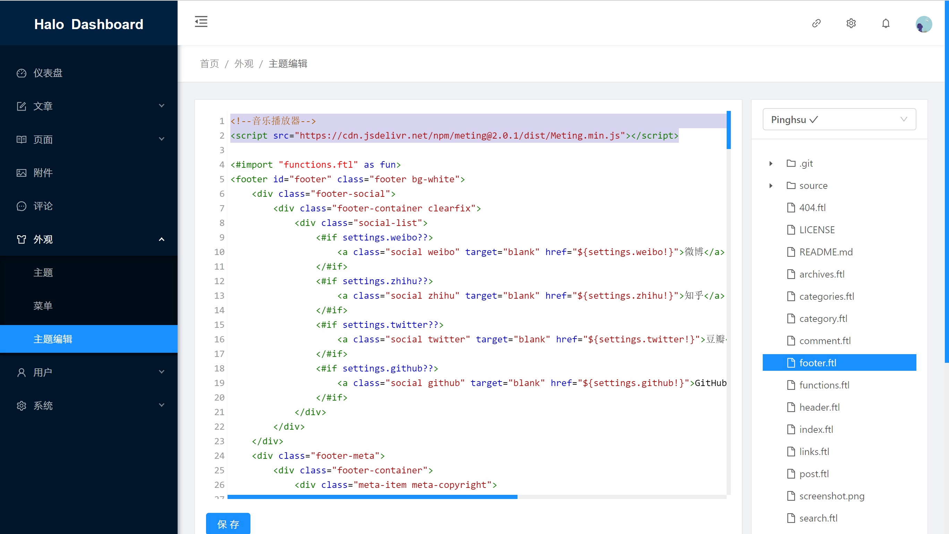
Task: Expand the .git folder arrow
Action: tap(771, 164)
